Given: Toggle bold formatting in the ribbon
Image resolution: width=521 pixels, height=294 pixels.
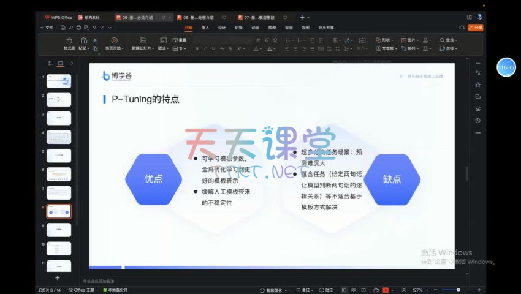Looking at the screenshot, I should 197,48.
